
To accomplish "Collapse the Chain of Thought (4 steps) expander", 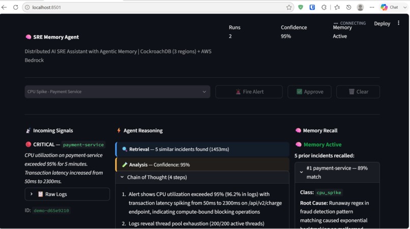I will [x=202, y=177].
